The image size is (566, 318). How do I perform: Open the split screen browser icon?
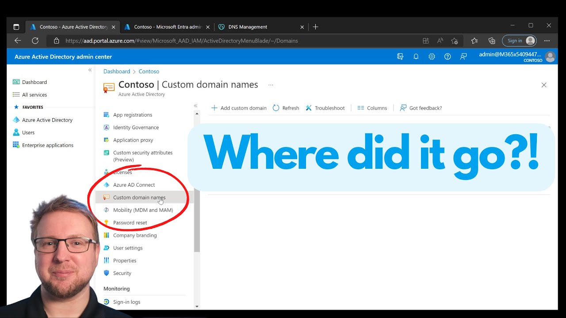point(426,41)
